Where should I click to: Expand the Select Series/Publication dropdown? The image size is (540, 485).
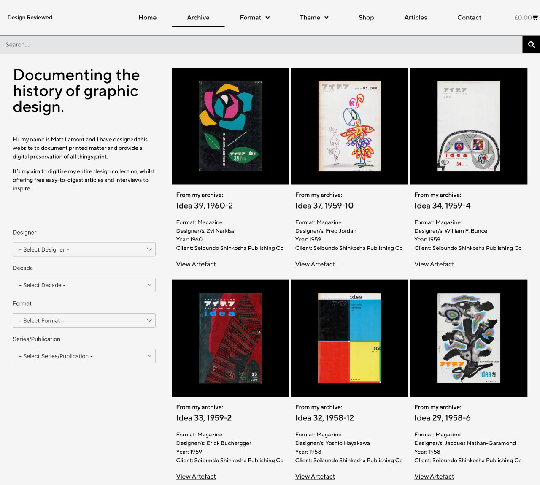point(84,356)
